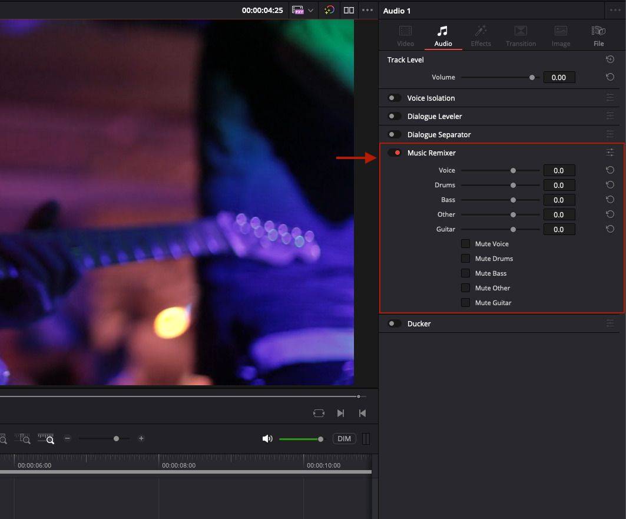This screenshot has width=626, height=519.
Task: Enable the Voice Isolation toggle
Action: tap(394, 97)
